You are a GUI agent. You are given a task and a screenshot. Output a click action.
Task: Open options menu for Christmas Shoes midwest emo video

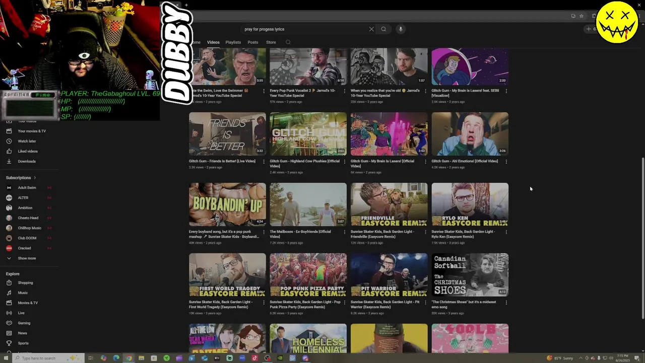[506, 302]
